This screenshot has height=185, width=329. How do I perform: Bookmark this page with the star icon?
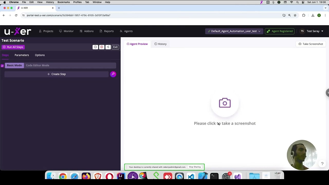(295, 15)
